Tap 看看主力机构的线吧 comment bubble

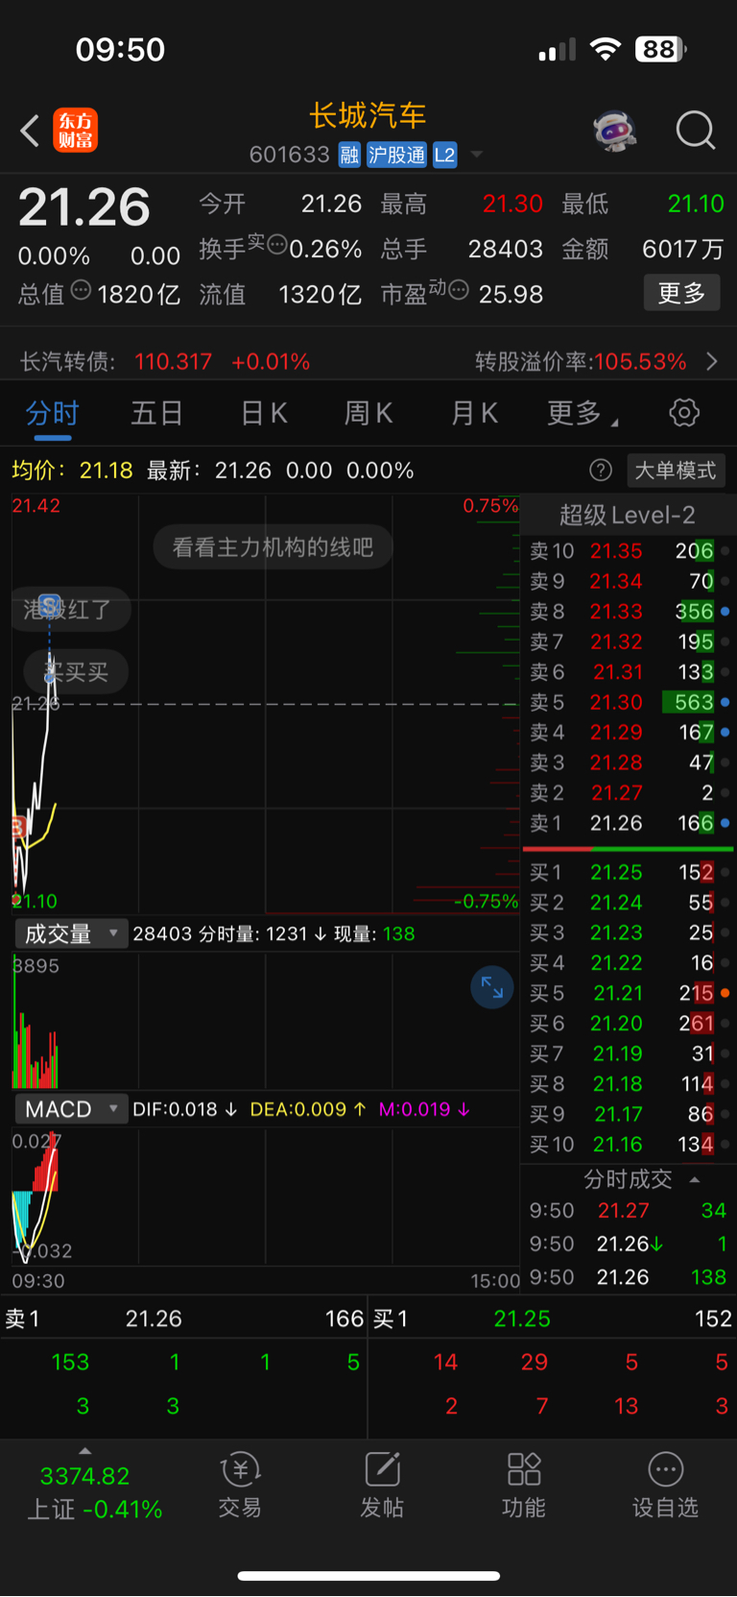click(x=273, y=547)
